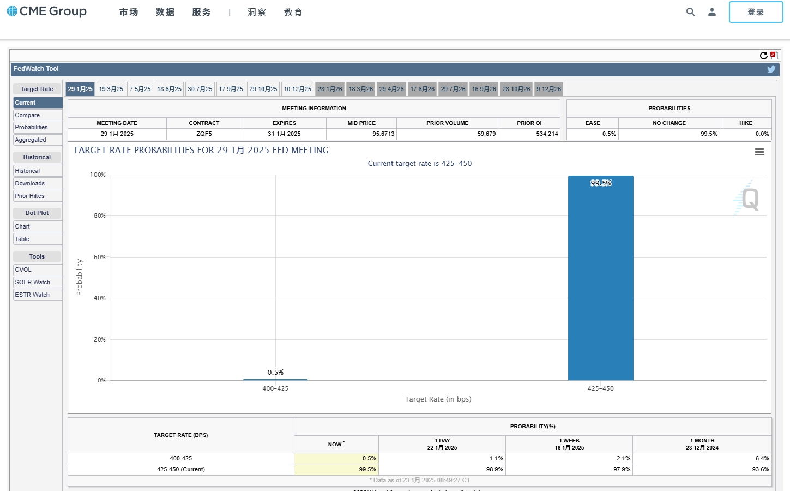Click the 59,679 prior volume cell
790x491 pixels.
(447, 134)
